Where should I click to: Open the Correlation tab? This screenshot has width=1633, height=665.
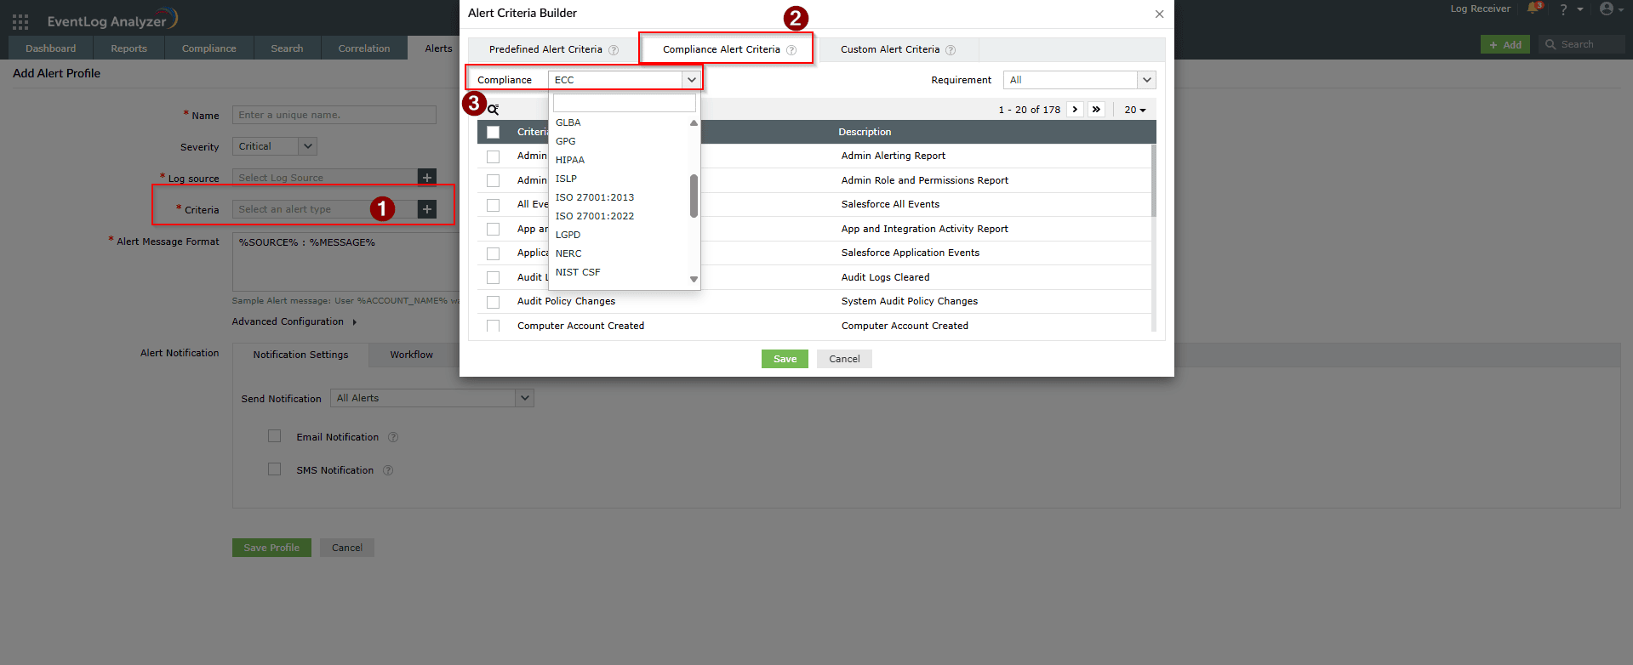[x=364, y=48]
